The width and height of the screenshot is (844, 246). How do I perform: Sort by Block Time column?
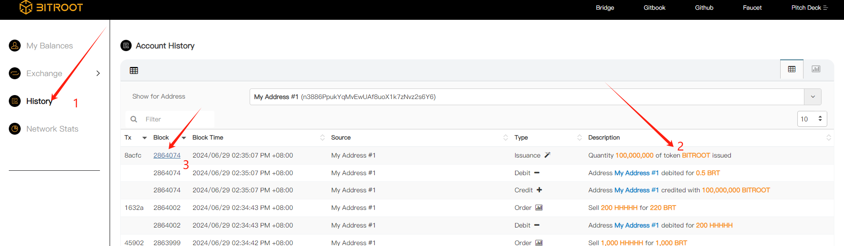click(x=322, y=138)
